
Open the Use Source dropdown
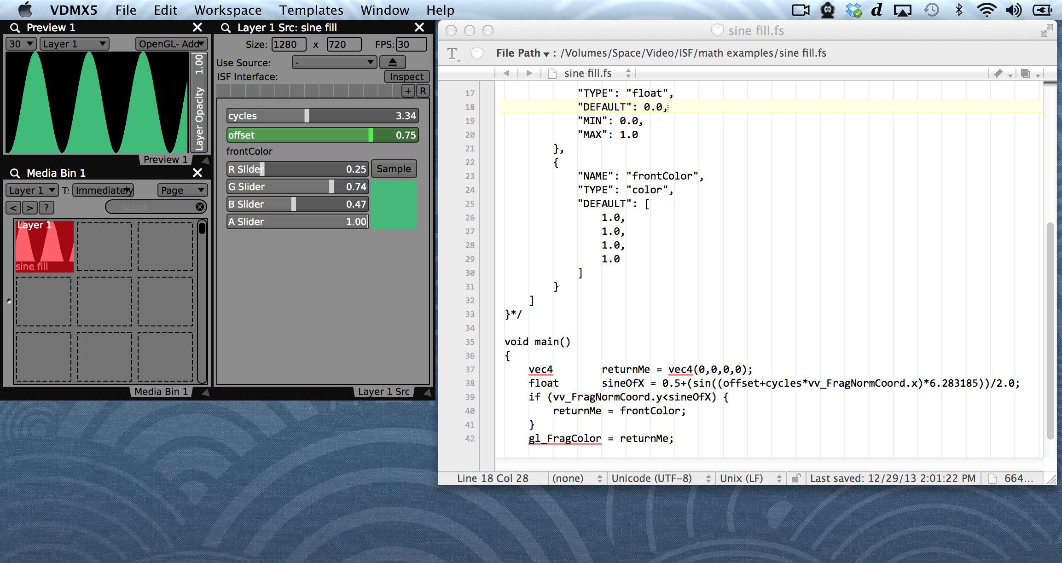click(x=335, y=62)
